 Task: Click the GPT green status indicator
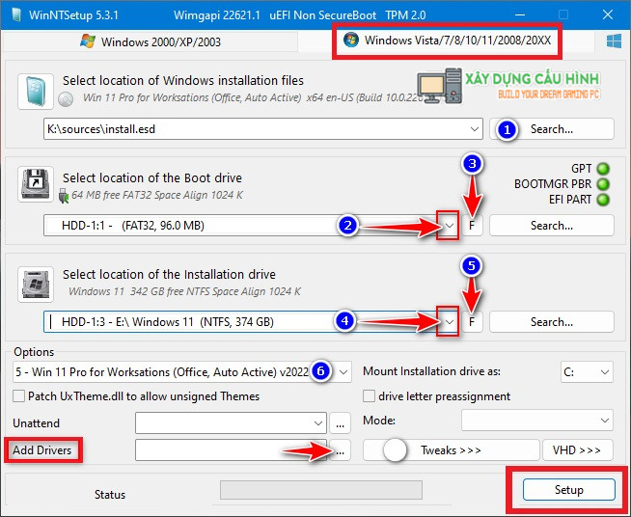click(602, 169)
